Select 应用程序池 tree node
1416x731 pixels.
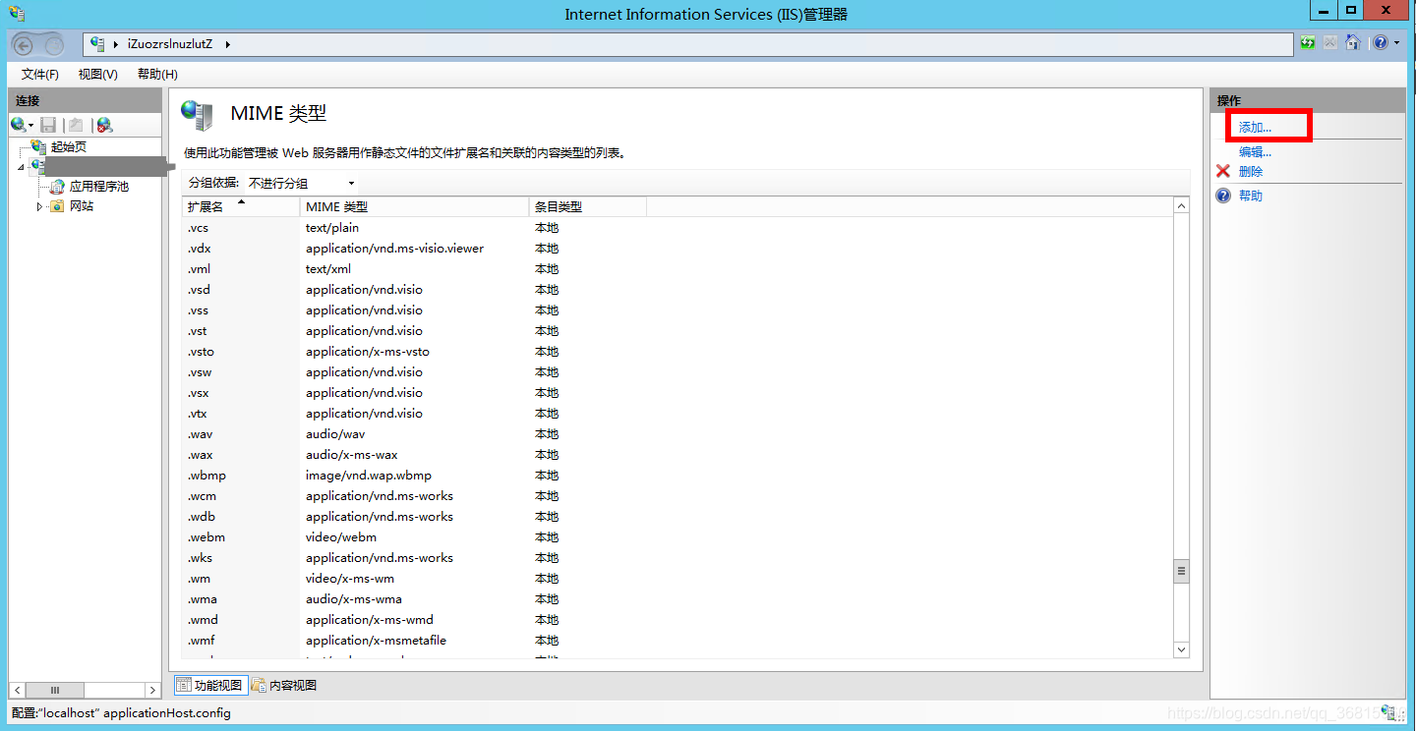pyautogui.click(x=99, y=186)
